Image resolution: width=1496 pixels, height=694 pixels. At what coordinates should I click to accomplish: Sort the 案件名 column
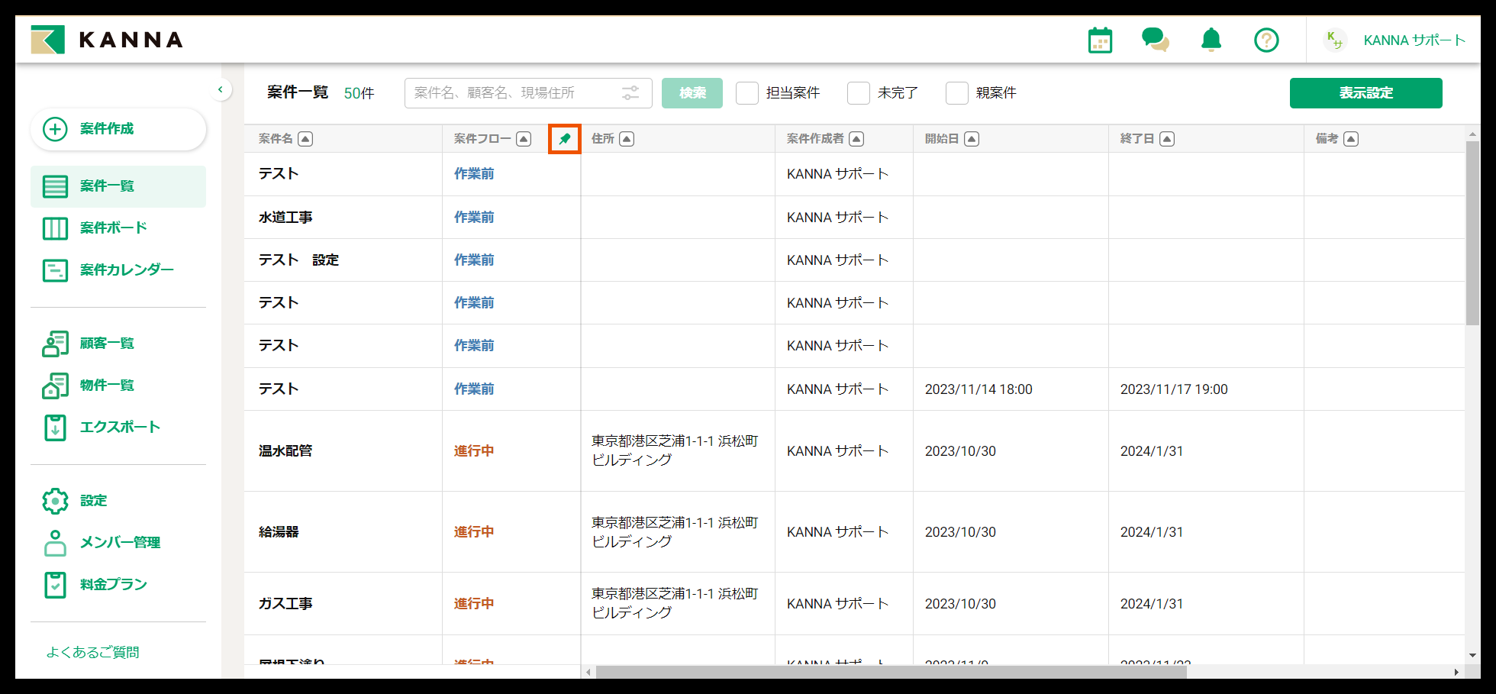coord(305,138)
